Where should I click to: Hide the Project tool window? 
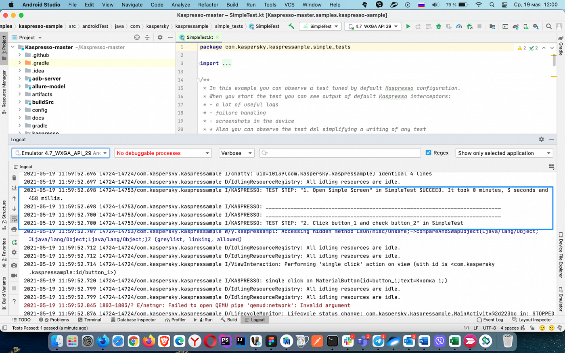point(170,37)
